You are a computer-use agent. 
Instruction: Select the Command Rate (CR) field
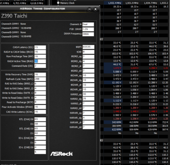point(40,66)
